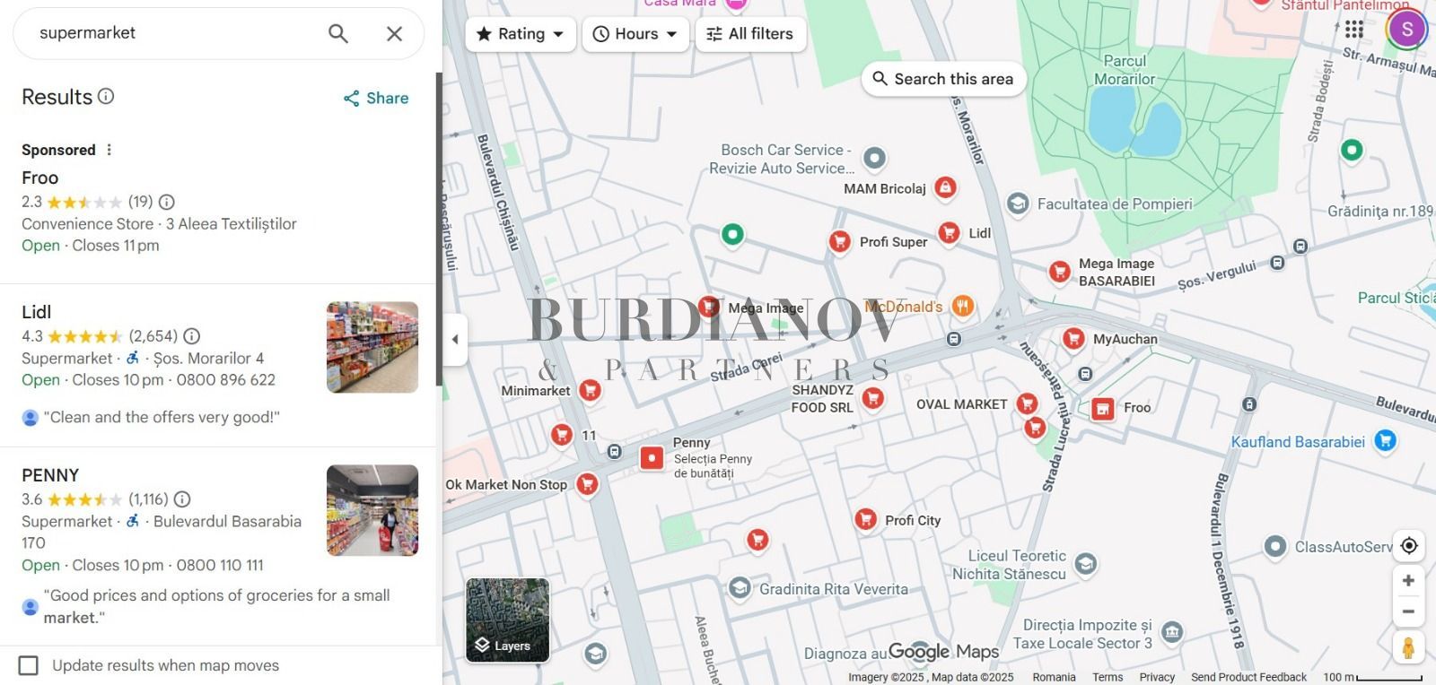1436x685 pixels.
Task: Open the Privacy link
Action: pos(1157,677)
